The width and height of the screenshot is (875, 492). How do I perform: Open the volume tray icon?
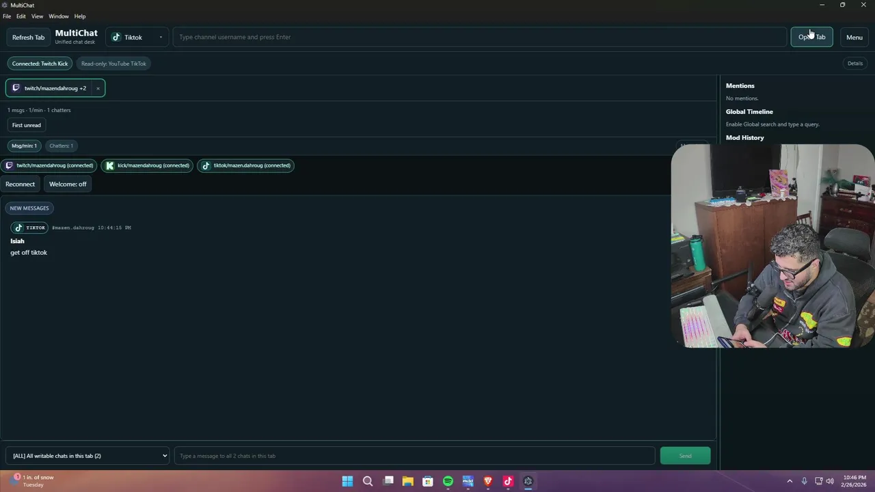[x=831, y=481]
